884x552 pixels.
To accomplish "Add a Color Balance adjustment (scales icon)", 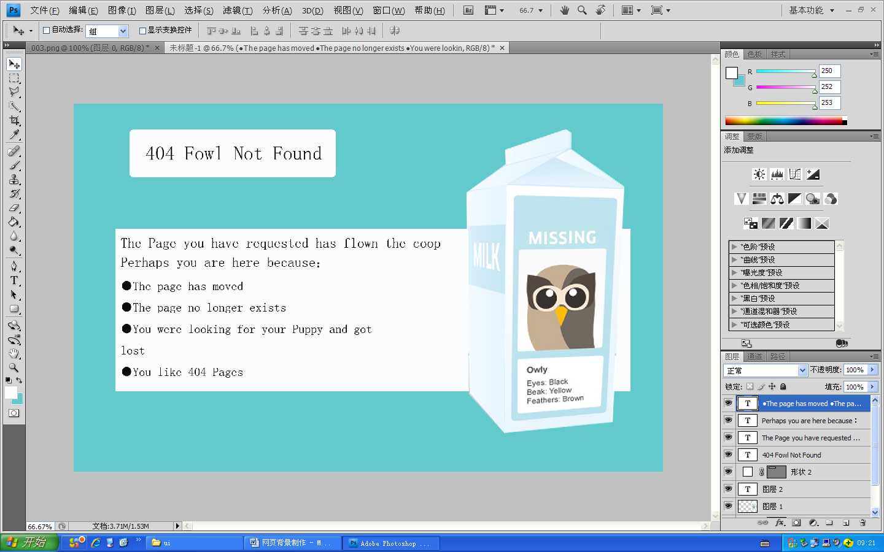I will 777,199.
